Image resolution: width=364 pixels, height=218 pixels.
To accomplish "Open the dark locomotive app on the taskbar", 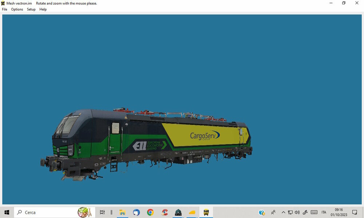I will 178,212.
